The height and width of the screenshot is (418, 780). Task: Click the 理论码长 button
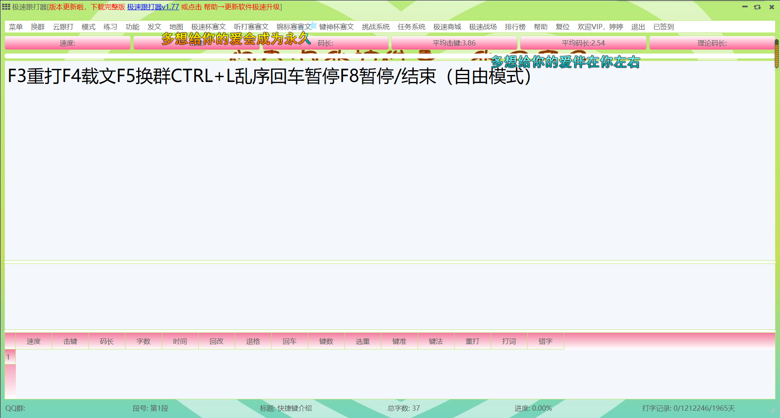click(712, 43)
